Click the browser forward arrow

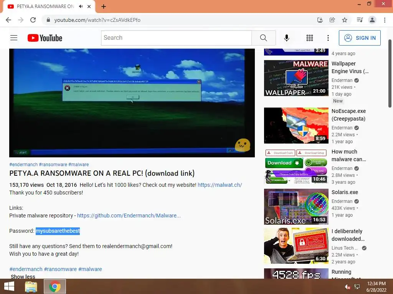point(21,20)
